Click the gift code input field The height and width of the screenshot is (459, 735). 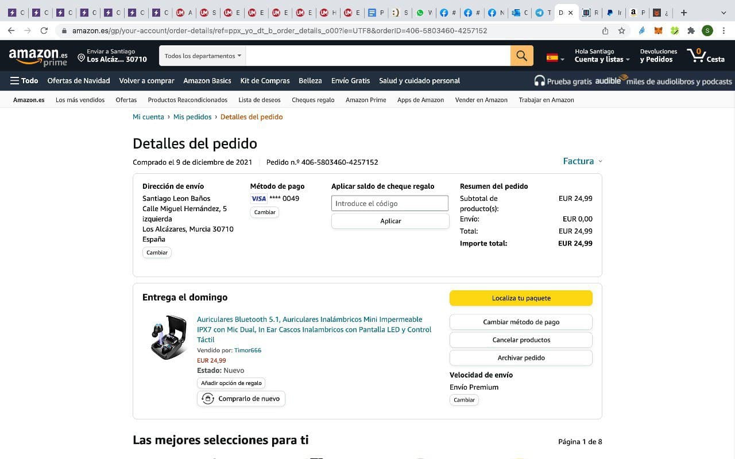point(389,203)
